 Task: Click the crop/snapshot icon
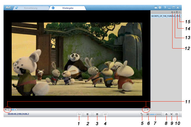click(x=142, y=114)
